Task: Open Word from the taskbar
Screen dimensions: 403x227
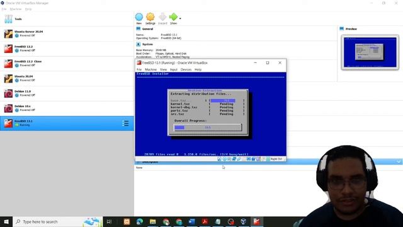Action: point(191,221)
